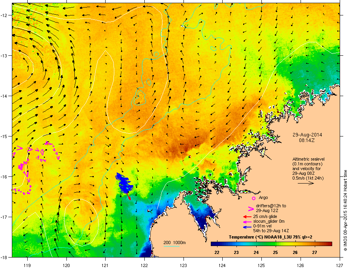This screenshot has width=348, height=269.
Task: Click longitude axis label 127
Action: (x=340, y=265)
